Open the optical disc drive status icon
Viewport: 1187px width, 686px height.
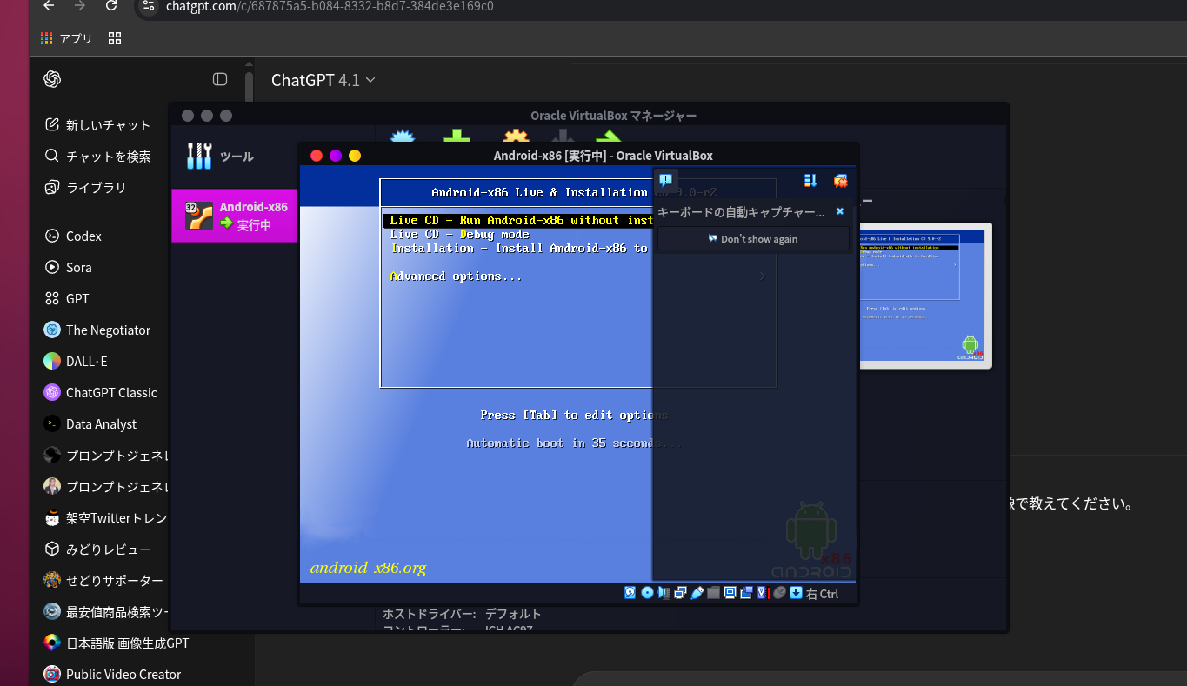pos(647,593)
